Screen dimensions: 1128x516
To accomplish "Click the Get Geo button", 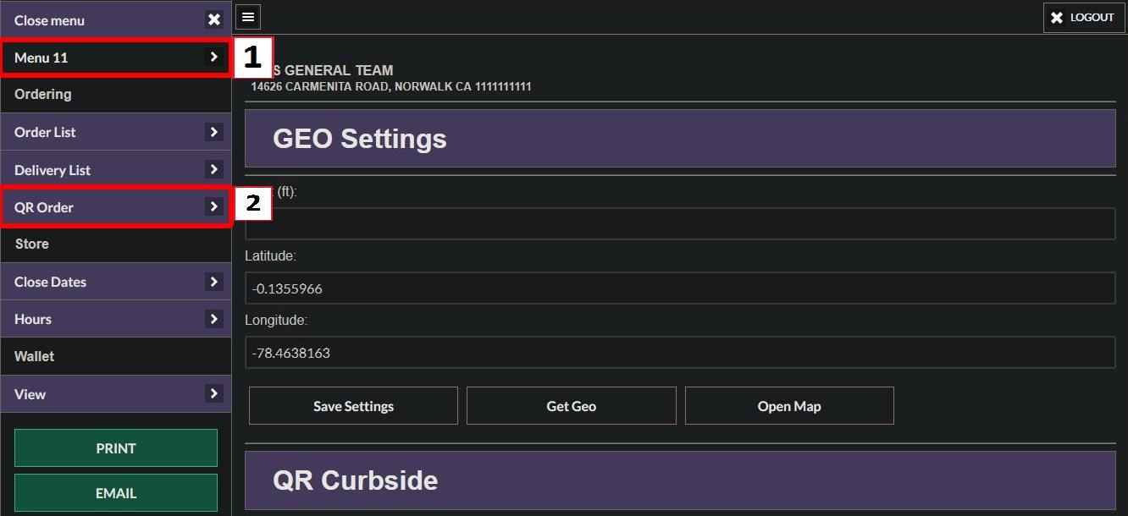I will (x=572, y=406).
